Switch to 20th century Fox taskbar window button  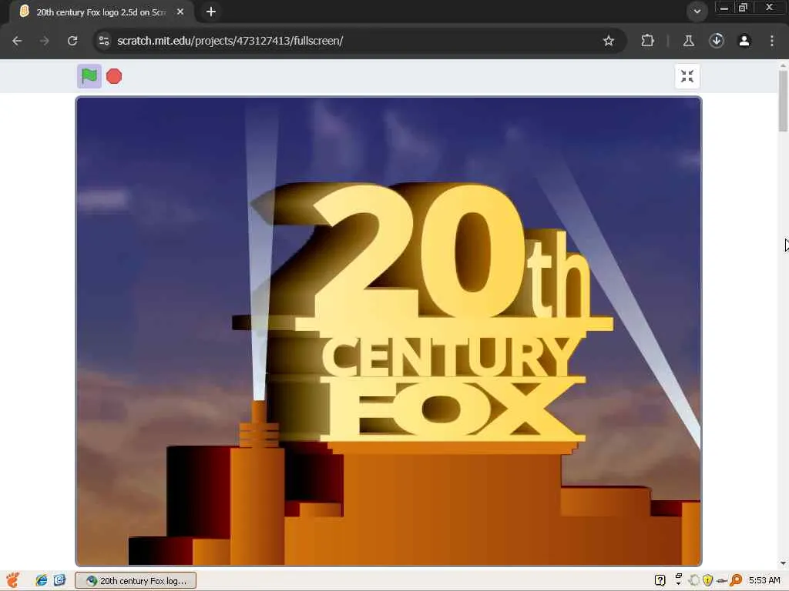point(136,580)
